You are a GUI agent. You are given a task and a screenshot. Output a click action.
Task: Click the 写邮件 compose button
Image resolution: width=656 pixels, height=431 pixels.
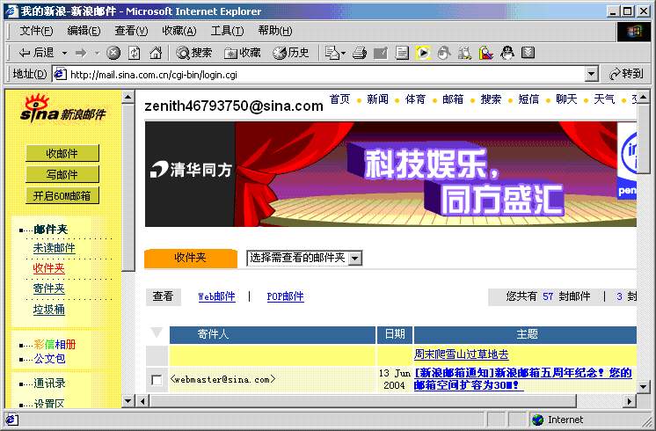coord(62,174)
